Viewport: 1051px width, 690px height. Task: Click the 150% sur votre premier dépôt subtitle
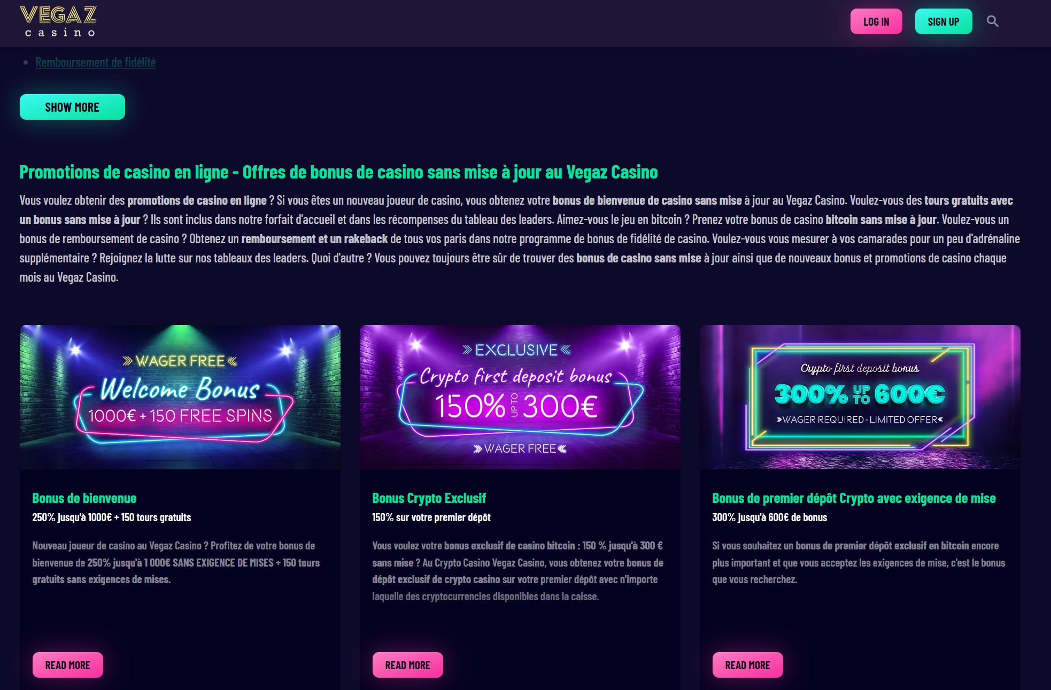click(431, 517)
